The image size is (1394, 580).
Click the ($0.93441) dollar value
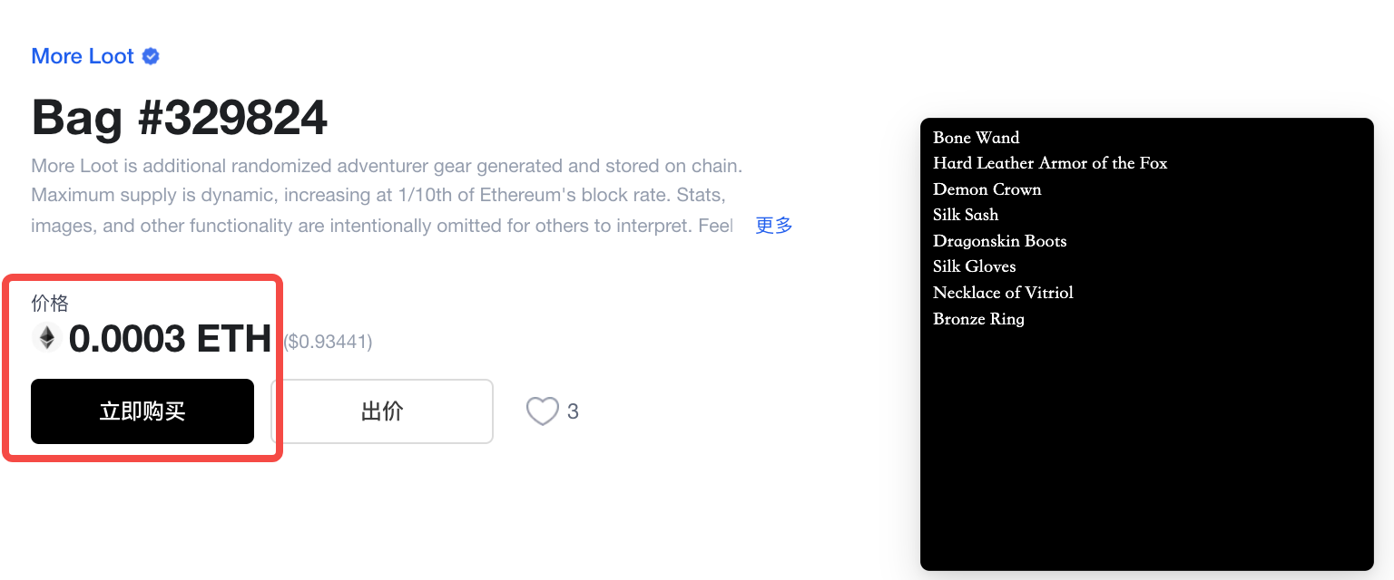328,342
